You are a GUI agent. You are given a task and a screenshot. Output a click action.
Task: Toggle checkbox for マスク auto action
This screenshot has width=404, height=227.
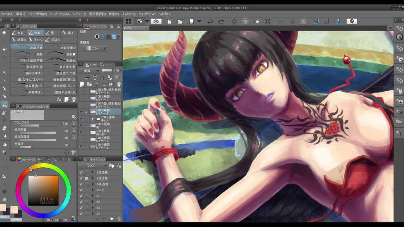click(x=81, y=190)
